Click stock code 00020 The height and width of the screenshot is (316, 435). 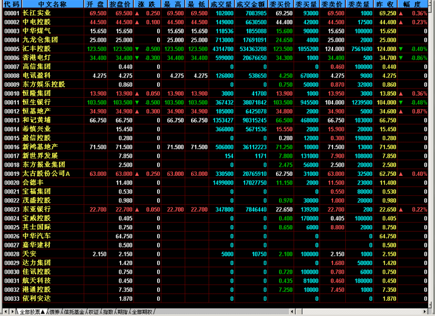pos(12,183)
